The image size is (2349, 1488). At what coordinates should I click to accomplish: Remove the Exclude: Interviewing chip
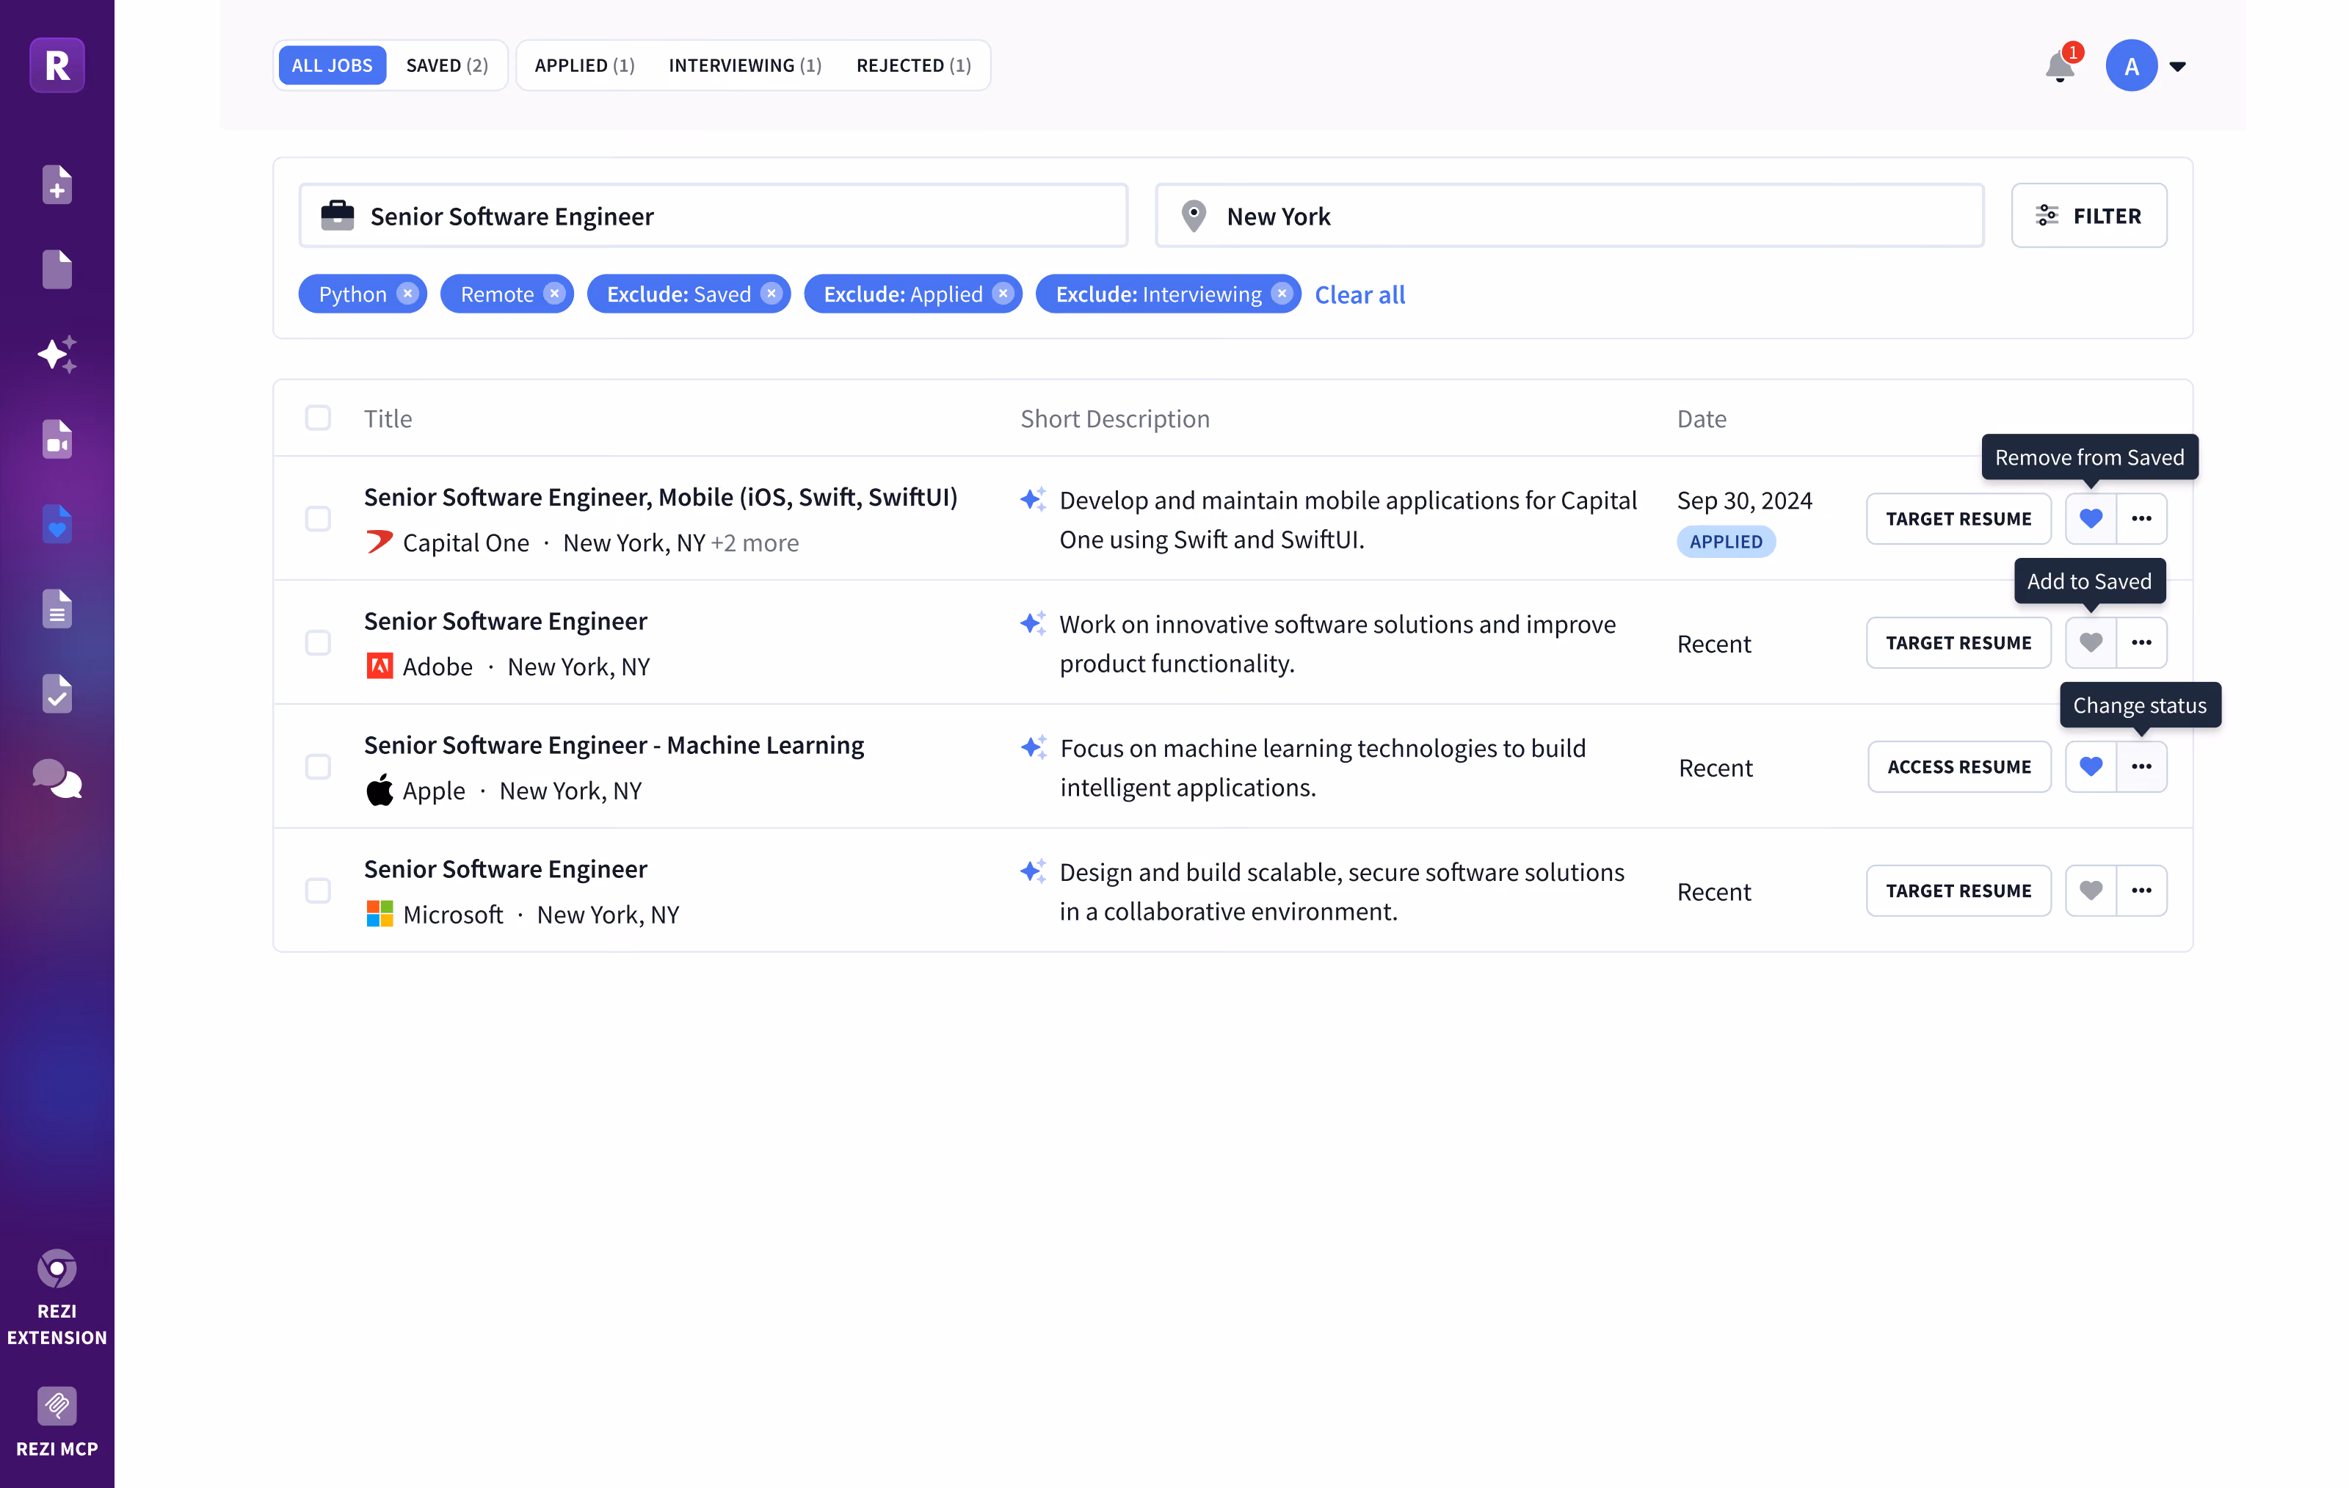1282,294
